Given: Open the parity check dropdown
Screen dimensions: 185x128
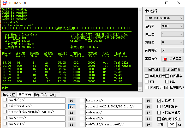Looking at the screenshot, I should pyautogui.click(x=172, y=51).
